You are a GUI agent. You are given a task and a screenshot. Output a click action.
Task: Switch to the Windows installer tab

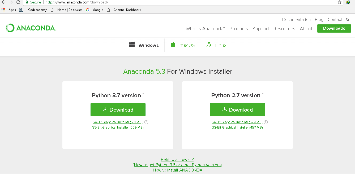[x=144, y=45]
